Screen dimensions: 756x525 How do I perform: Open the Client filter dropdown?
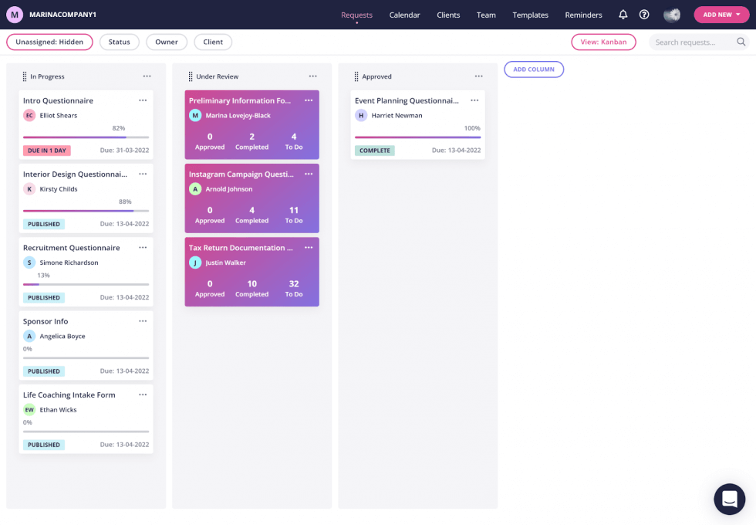(213, 42)
